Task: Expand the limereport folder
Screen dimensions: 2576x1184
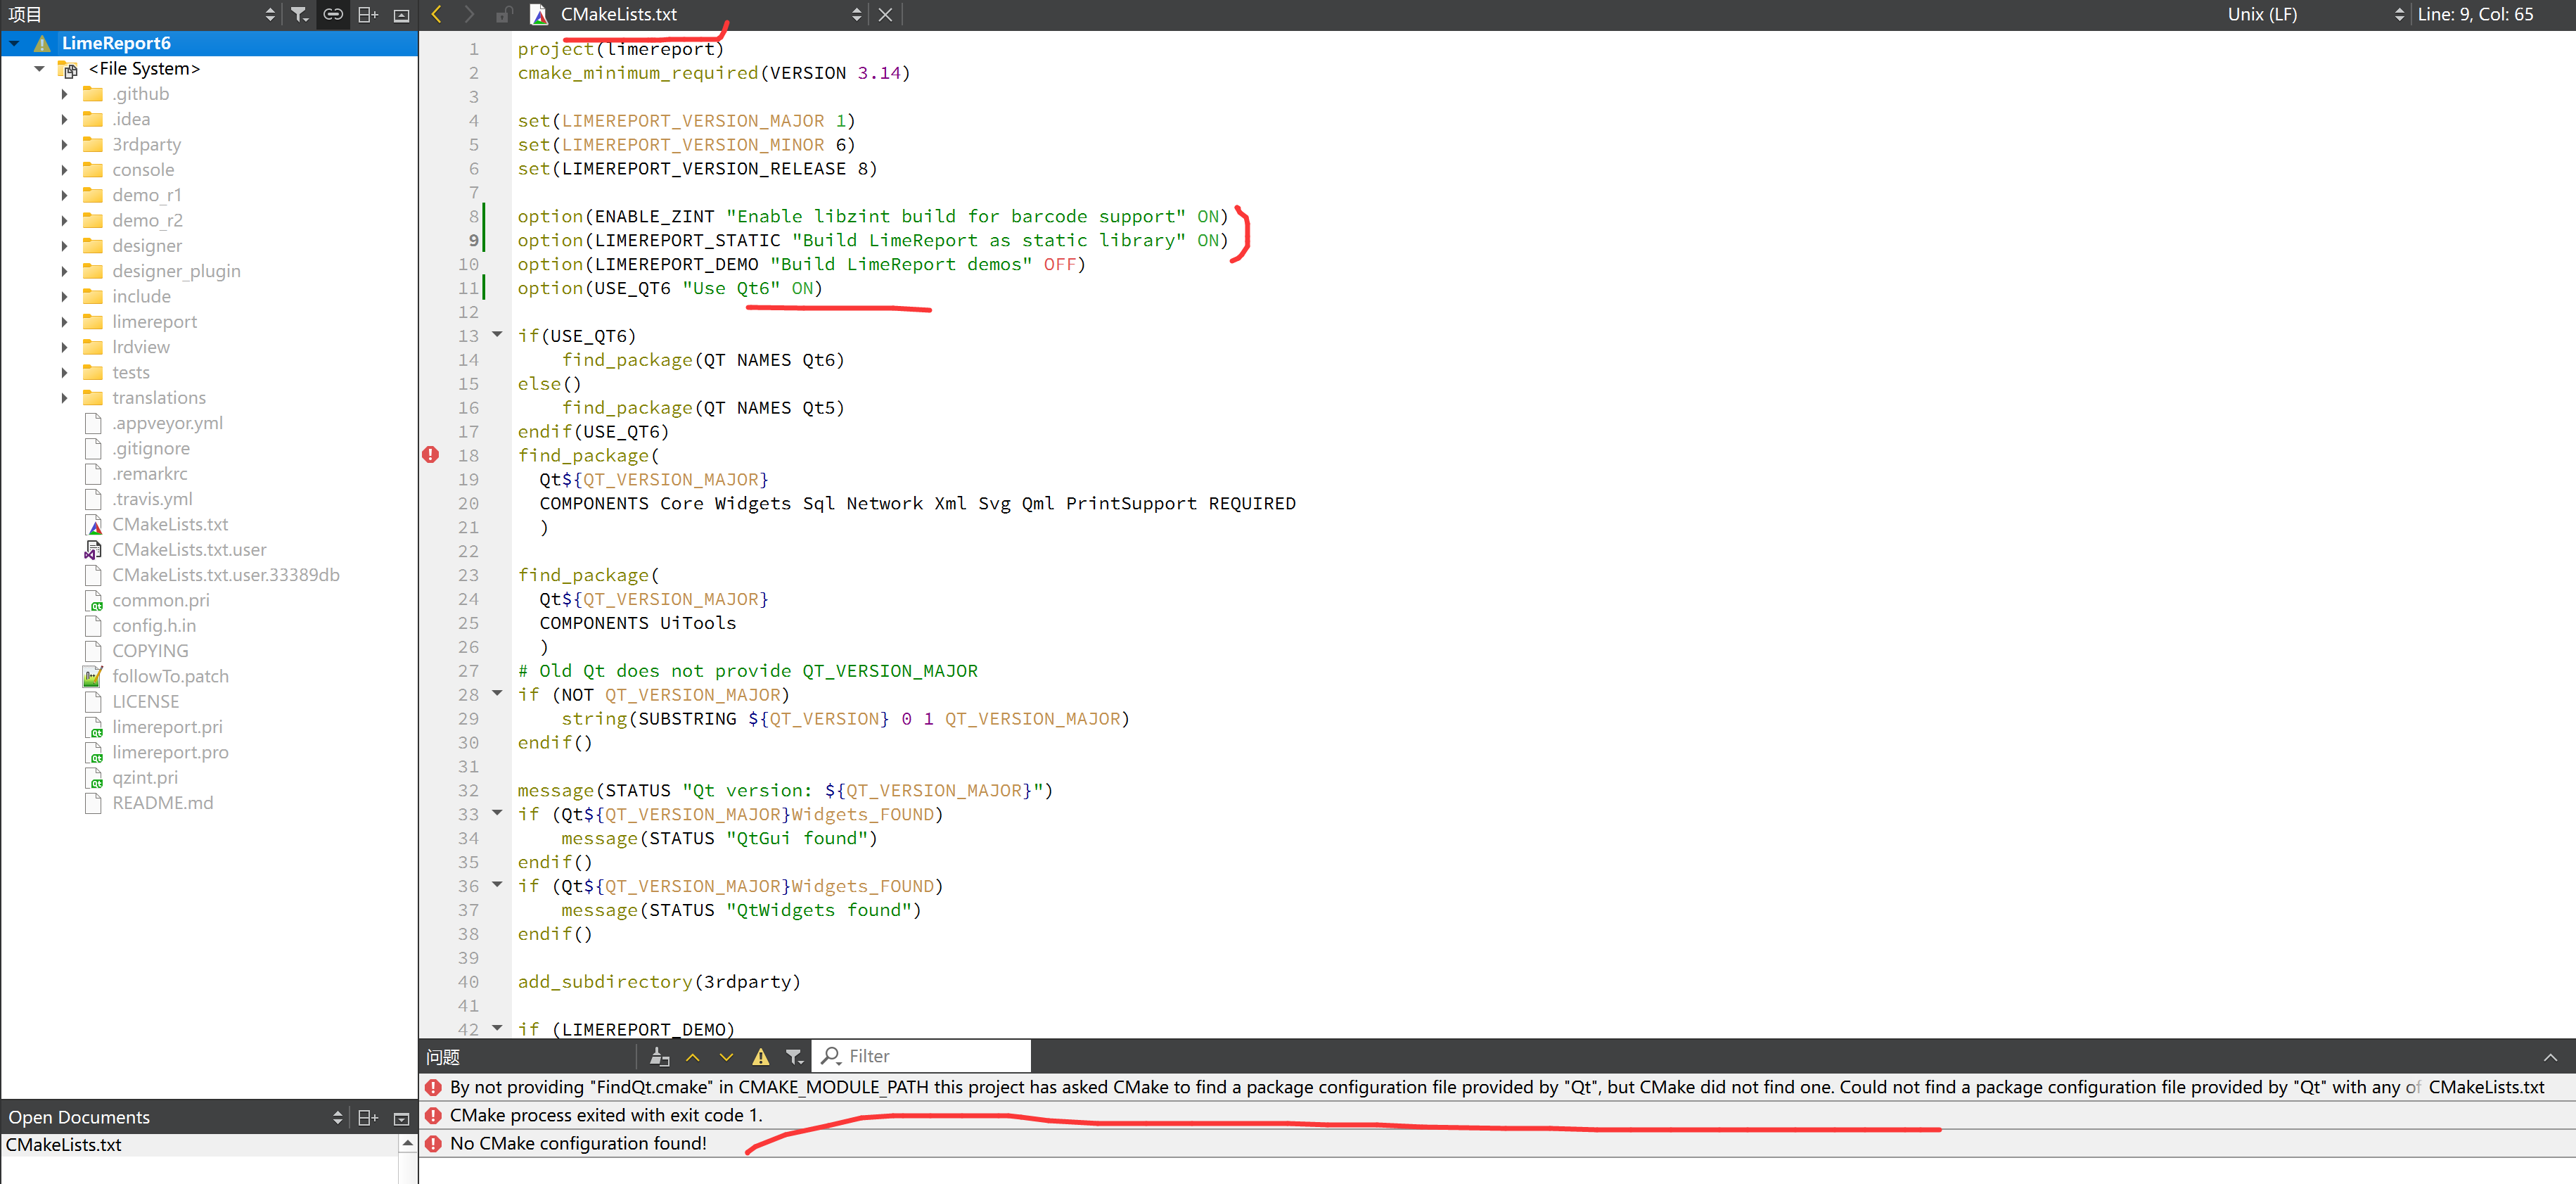Action: pos(65,321)
